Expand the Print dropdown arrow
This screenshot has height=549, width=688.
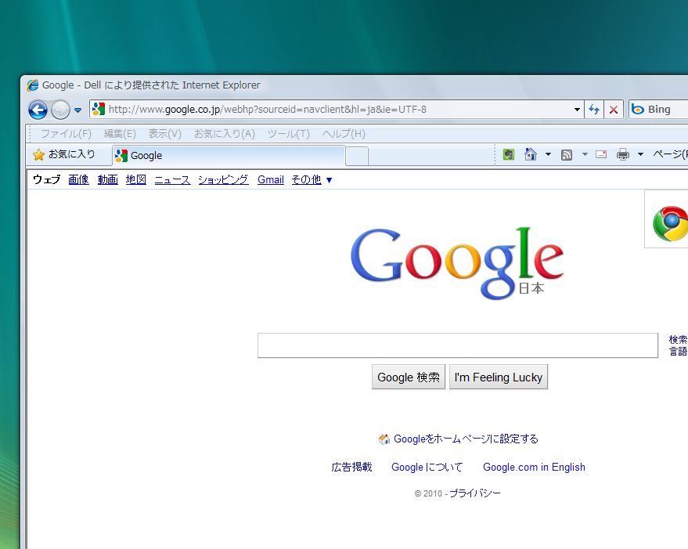click(x=640, y=154)
